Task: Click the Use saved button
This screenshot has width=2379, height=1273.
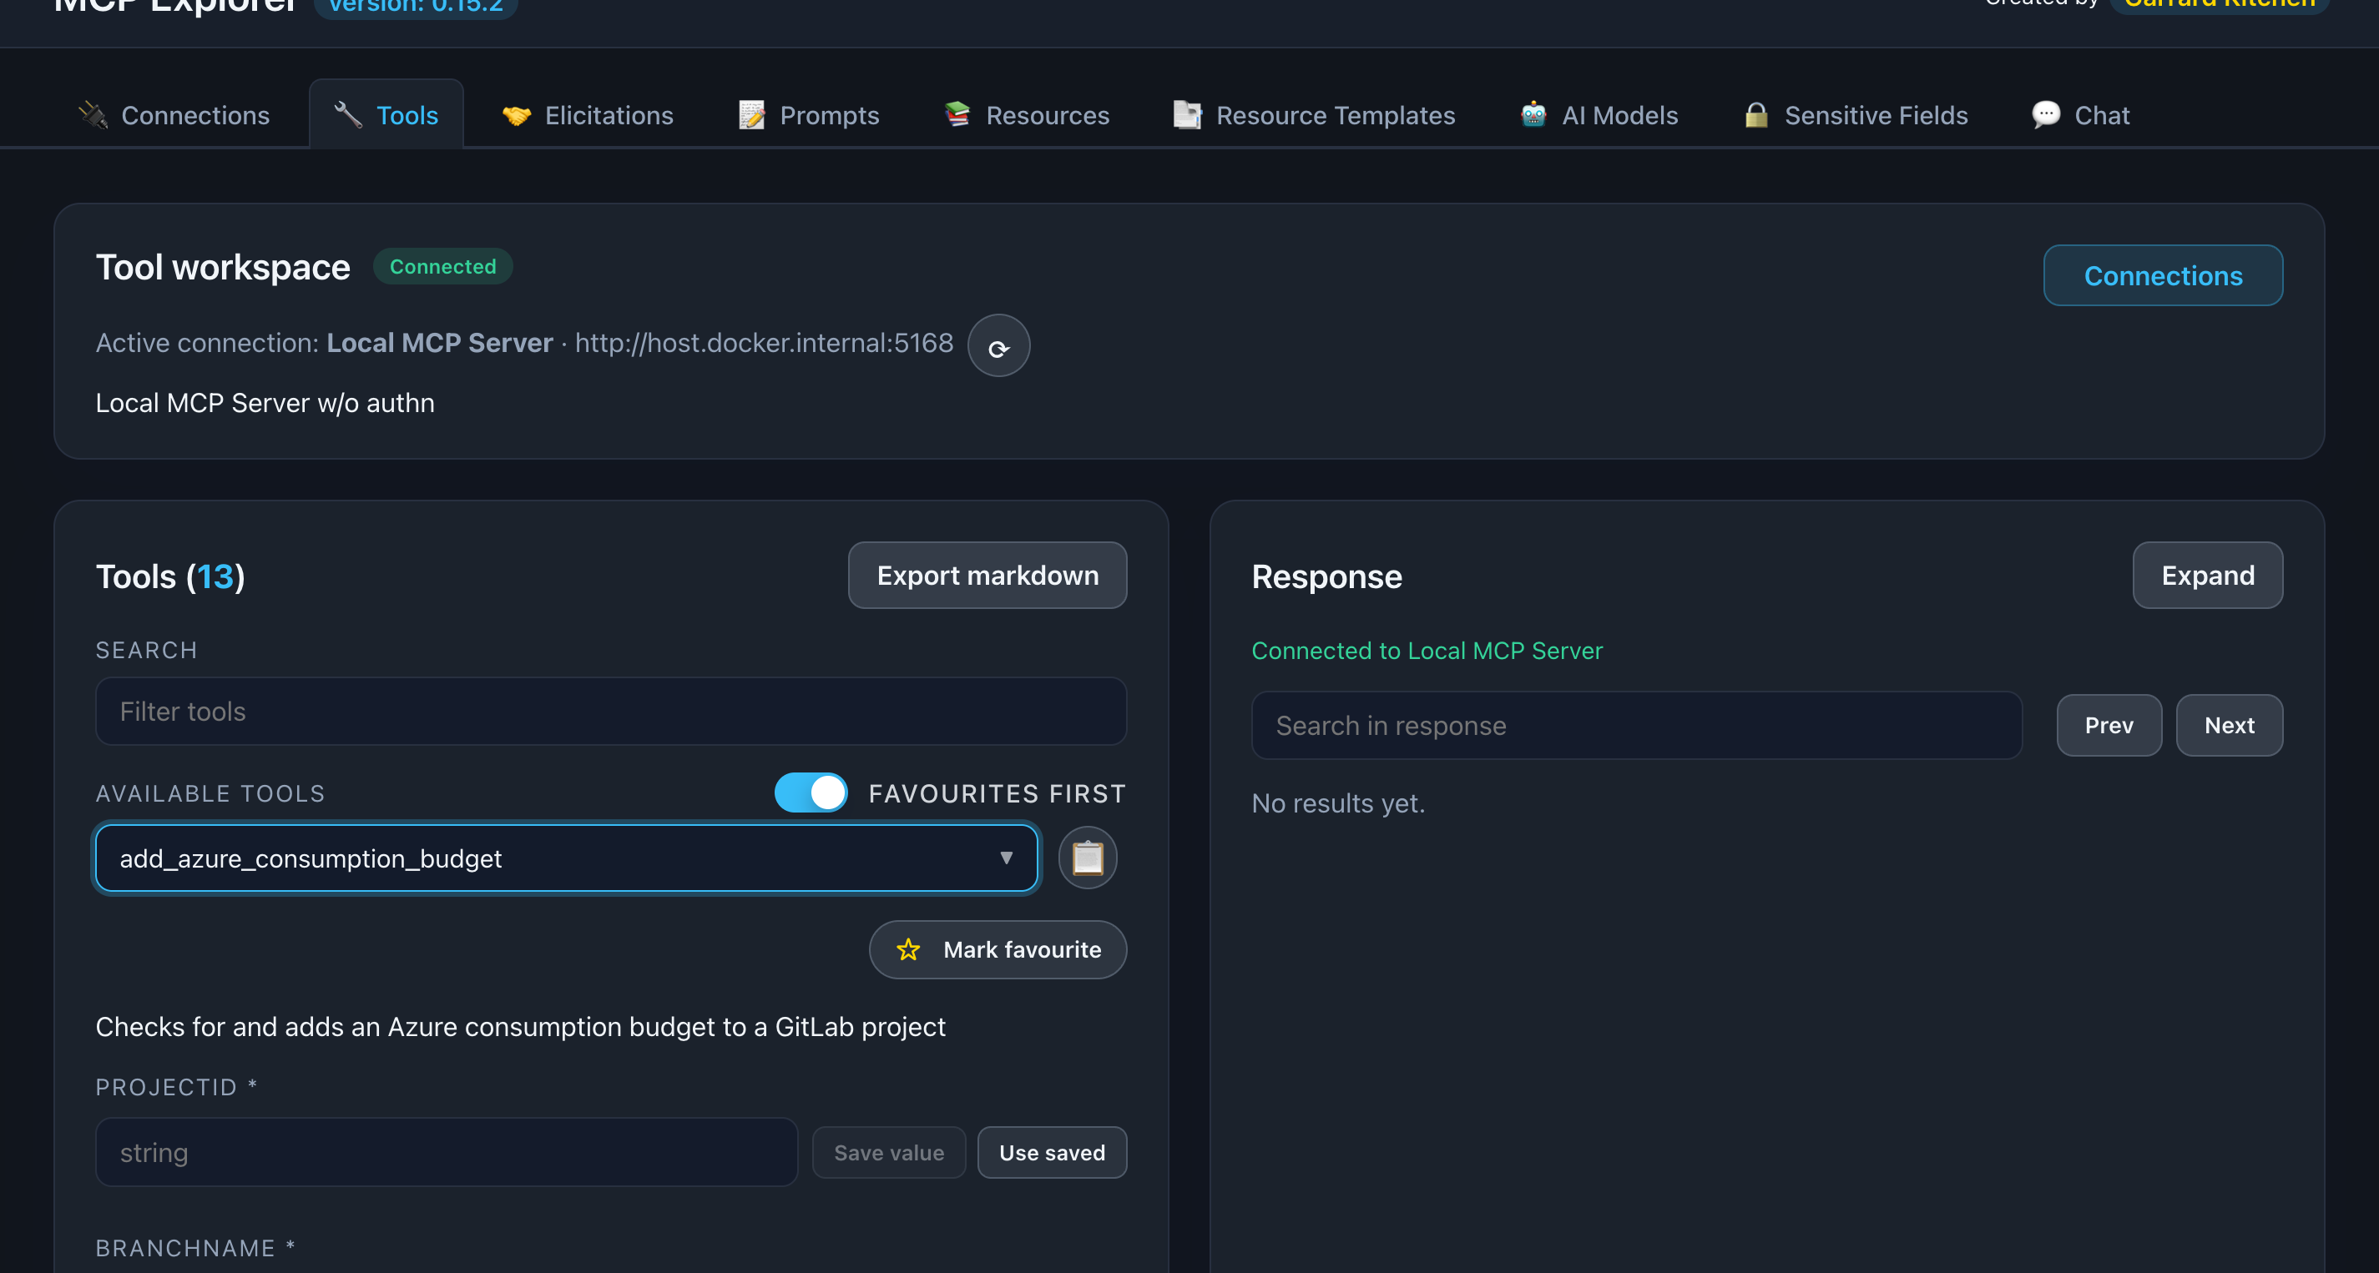Action: point(1052,1153)
